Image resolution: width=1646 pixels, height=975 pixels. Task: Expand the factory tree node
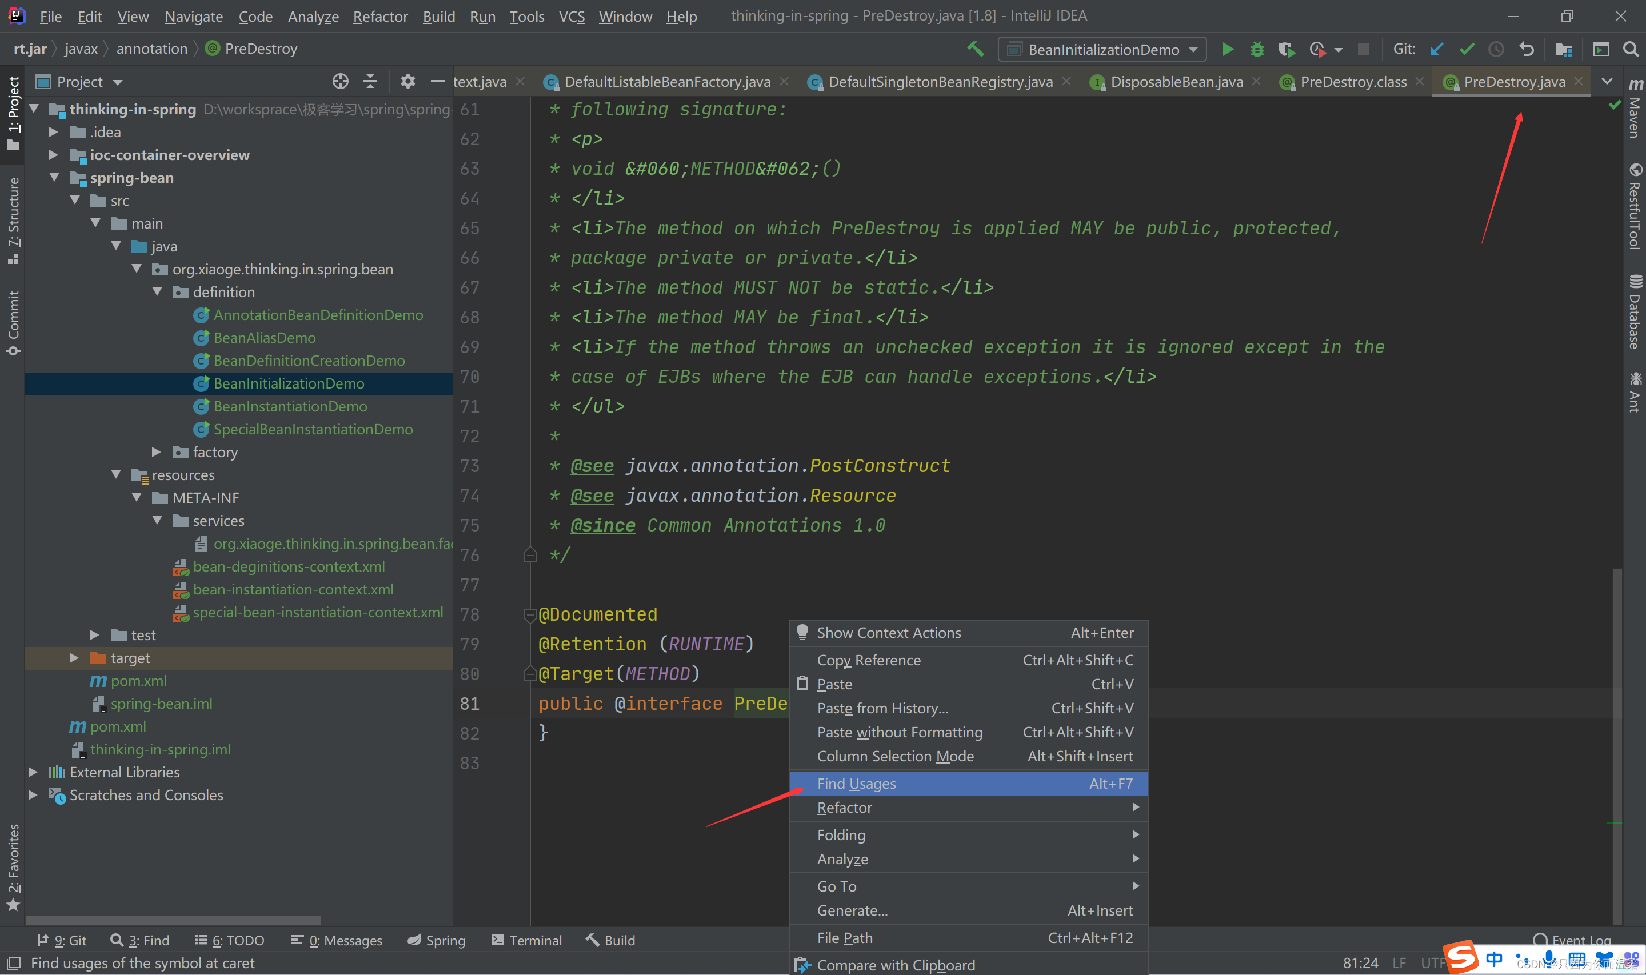pos(161,451)
